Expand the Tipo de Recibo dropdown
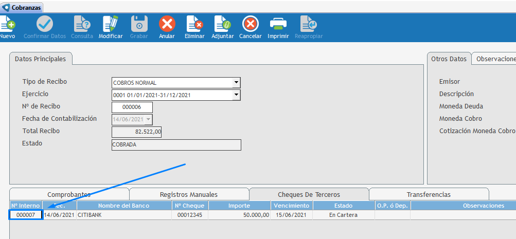This screenshot has width=516, height=239. click(236, 83)
